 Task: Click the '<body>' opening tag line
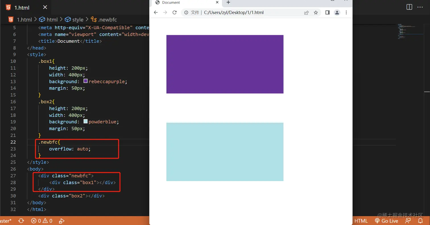coord(35,169)
